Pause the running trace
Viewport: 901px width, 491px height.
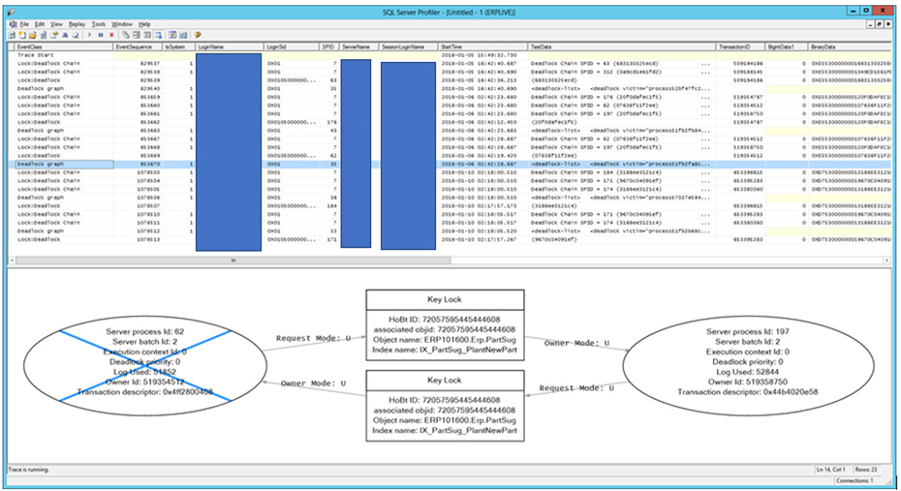101,35
